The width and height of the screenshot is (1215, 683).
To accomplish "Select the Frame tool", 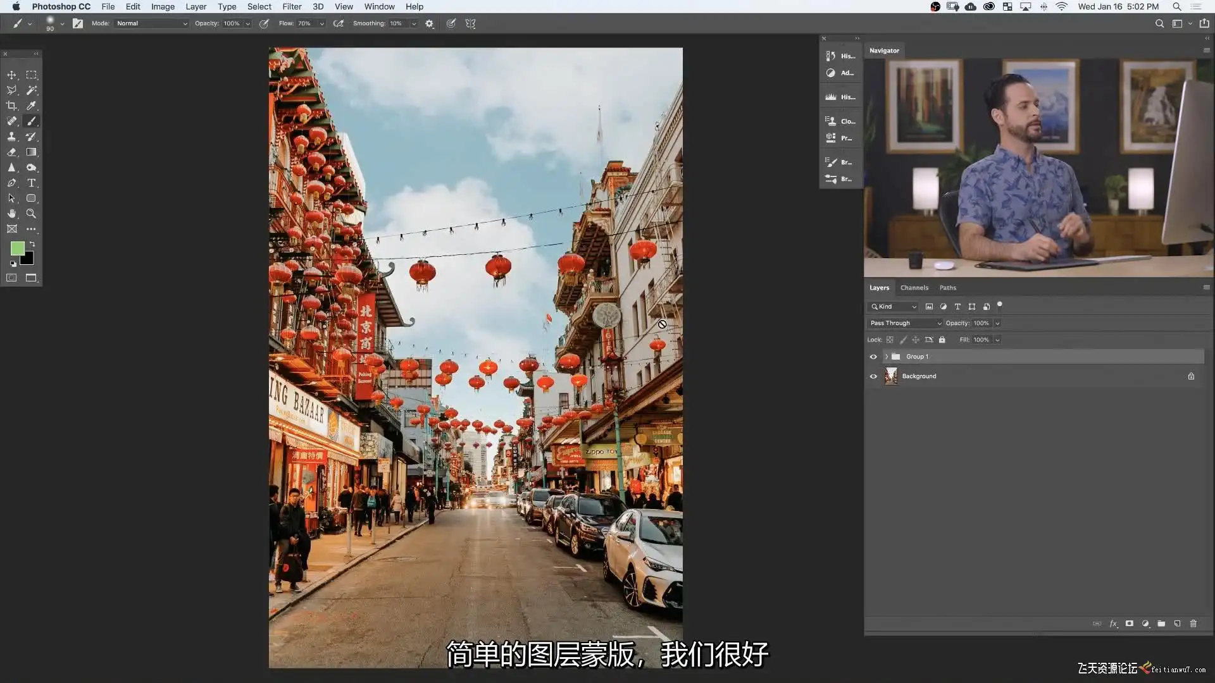I will point(11,229).
